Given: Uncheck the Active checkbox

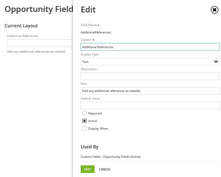Looking at the screenshot, I should coord(84,121).
